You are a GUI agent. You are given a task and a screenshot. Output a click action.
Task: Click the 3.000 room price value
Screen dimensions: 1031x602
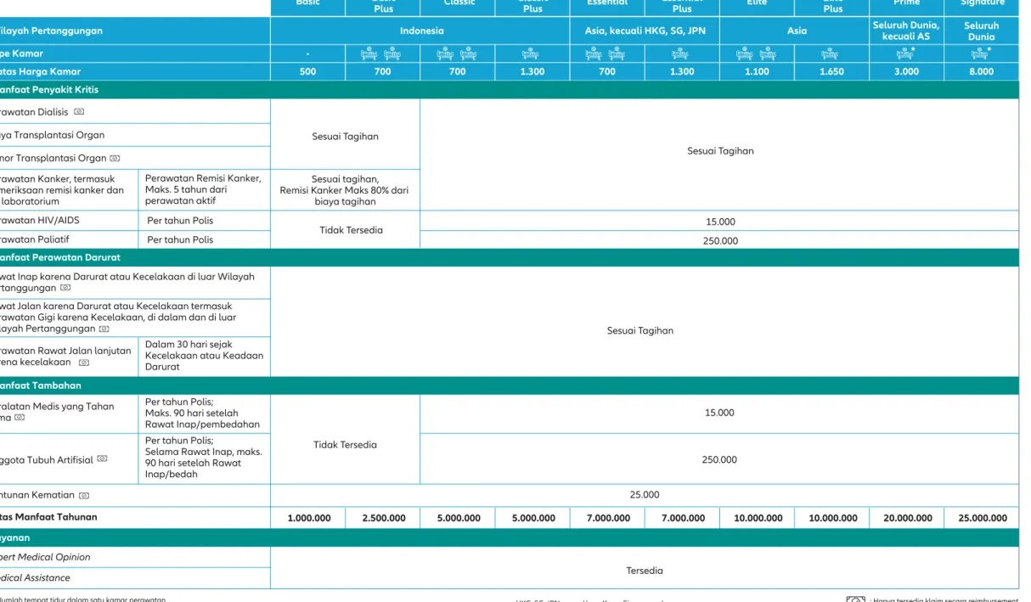(x=906, y=72)
